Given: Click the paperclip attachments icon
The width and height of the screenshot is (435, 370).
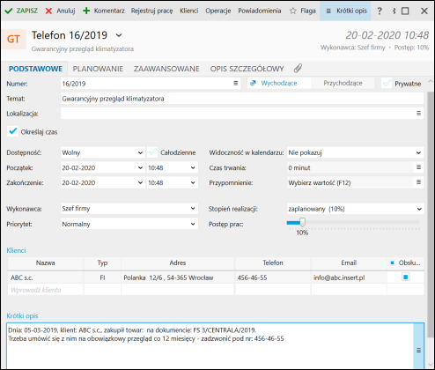Looking at the screenshot, I should (x=298, y=69).
